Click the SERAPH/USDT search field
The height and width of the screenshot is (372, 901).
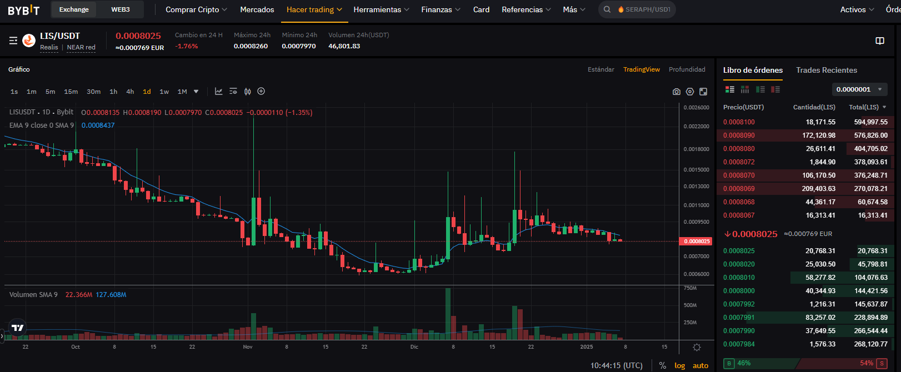pyautogui.click(x=637, y=9)
